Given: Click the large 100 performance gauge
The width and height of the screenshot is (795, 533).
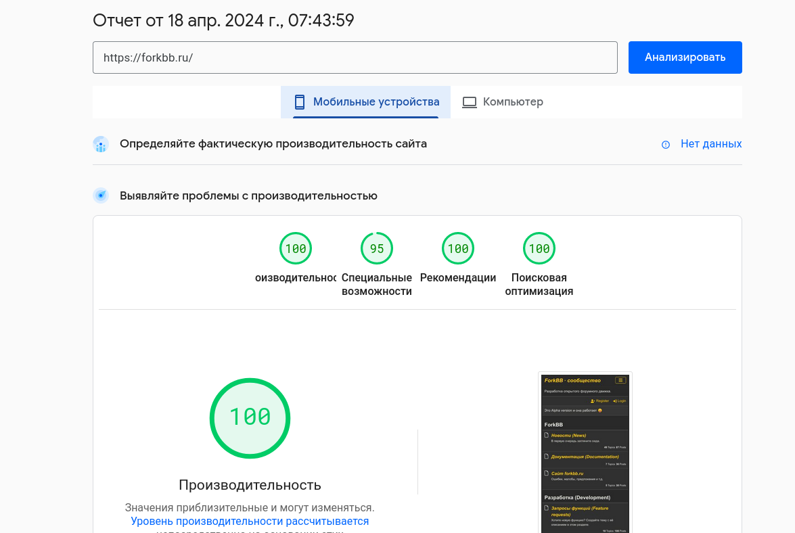Looking at the screenshot, I should [x=250, y=419].
